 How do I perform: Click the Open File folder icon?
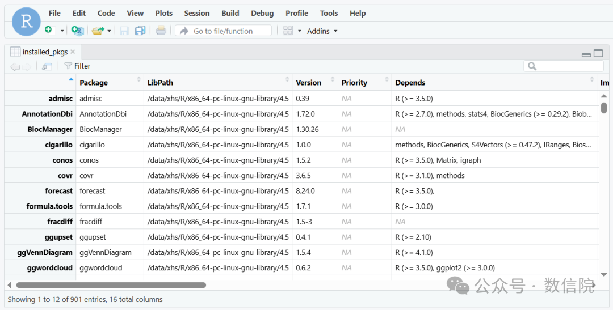coord(98,31)
